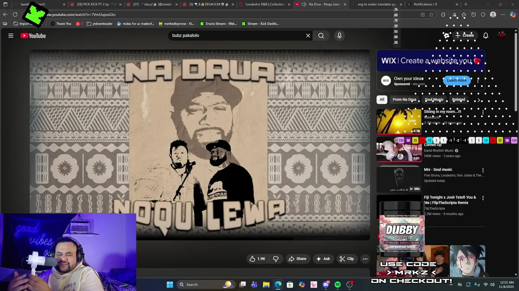
Task: Open YouTube notifications bell
Action: click(485, 36)
